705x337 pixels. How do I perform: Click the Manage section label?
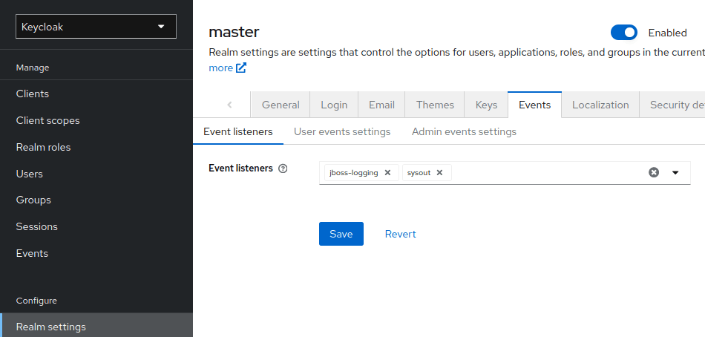point(33,68)
